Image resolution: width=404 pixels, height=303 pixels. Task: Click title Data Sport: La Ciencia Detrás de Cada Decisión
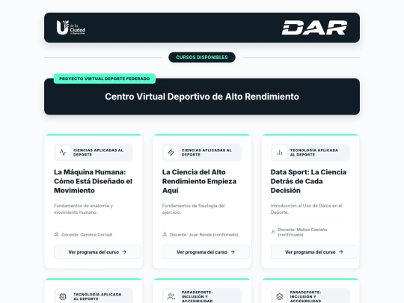[308, 181]
